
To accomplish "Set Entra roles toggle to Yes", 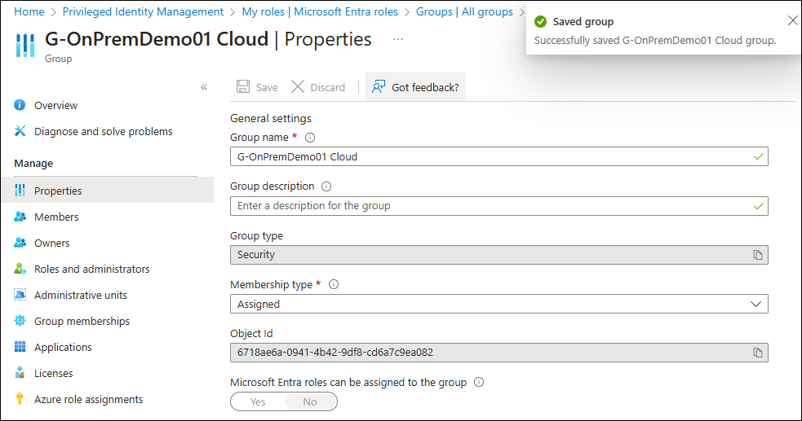I will [x=258, y=401].
